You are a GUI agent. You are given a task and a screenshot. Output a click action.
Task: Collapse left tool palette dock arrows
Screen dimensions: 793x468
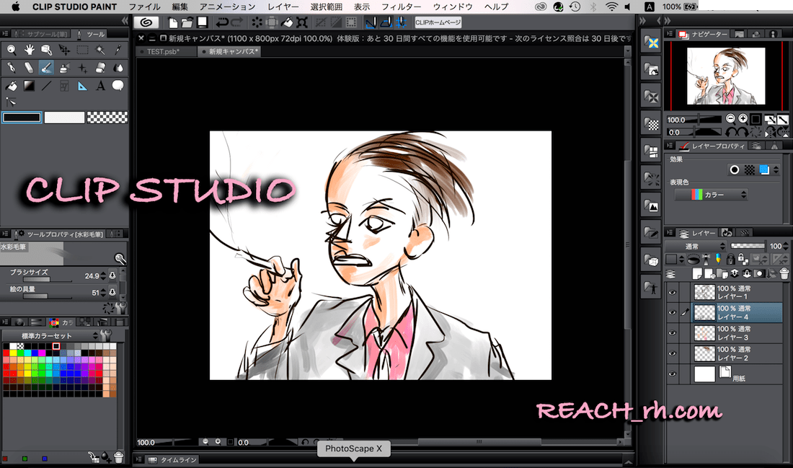(125, 21)
